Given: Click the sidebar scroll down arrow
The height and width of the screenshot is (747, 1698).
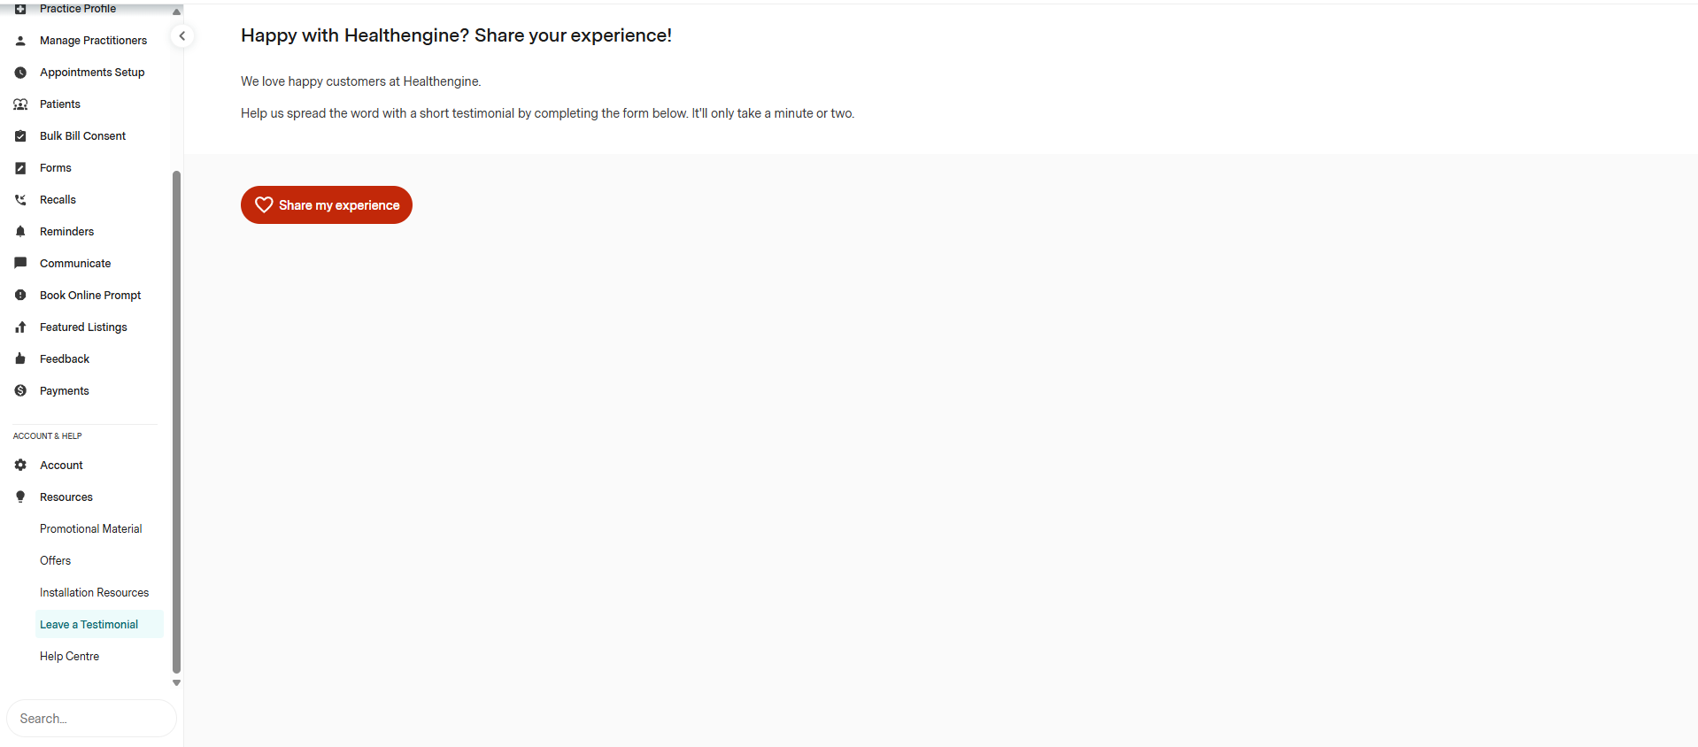Looking at the screenshot, I should point(176,683).
